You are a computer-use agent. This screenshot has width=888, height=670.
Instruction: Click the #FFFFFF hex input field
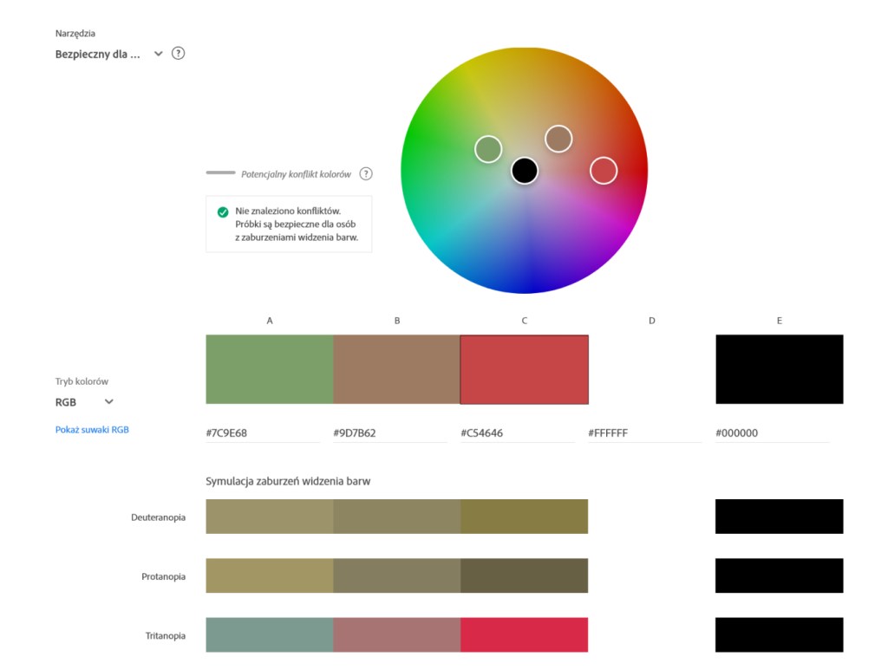645,433
